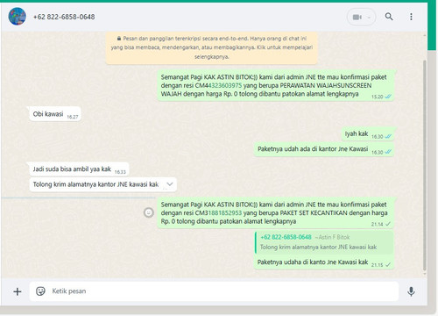Click the chat scrollbar
The width and height of the screenshot is (438, 316).
tap(425, 165)
